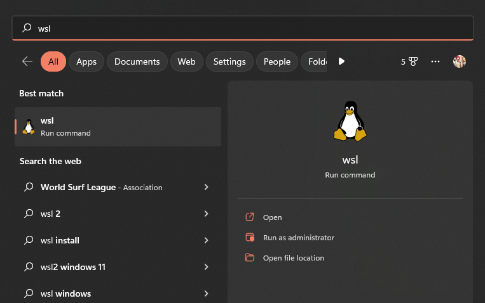Select the All filter tab
This screenshot has width=485, height=303.
53,61
